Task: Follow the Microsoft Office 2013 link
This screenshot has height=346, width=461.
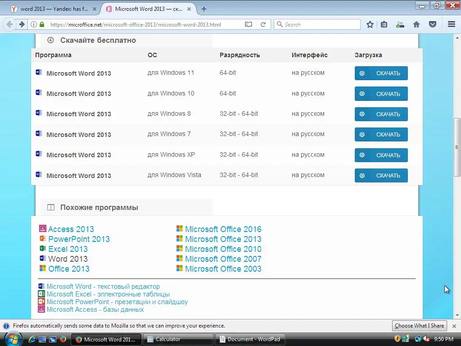Action: (223, 239)
